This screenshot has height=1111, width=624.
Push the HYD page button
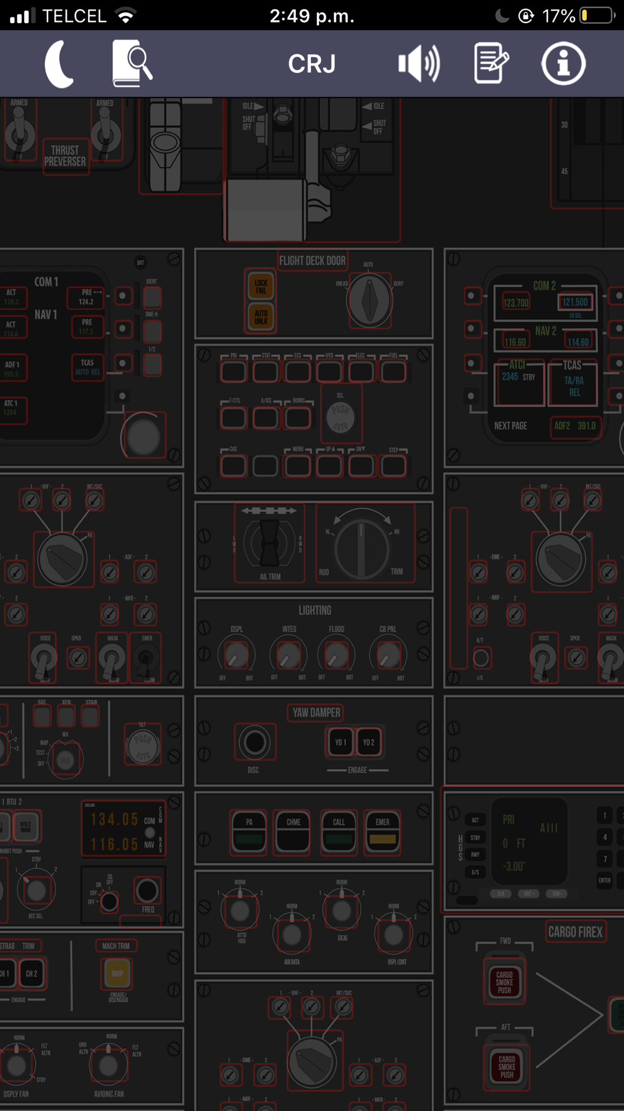(329, 372)
